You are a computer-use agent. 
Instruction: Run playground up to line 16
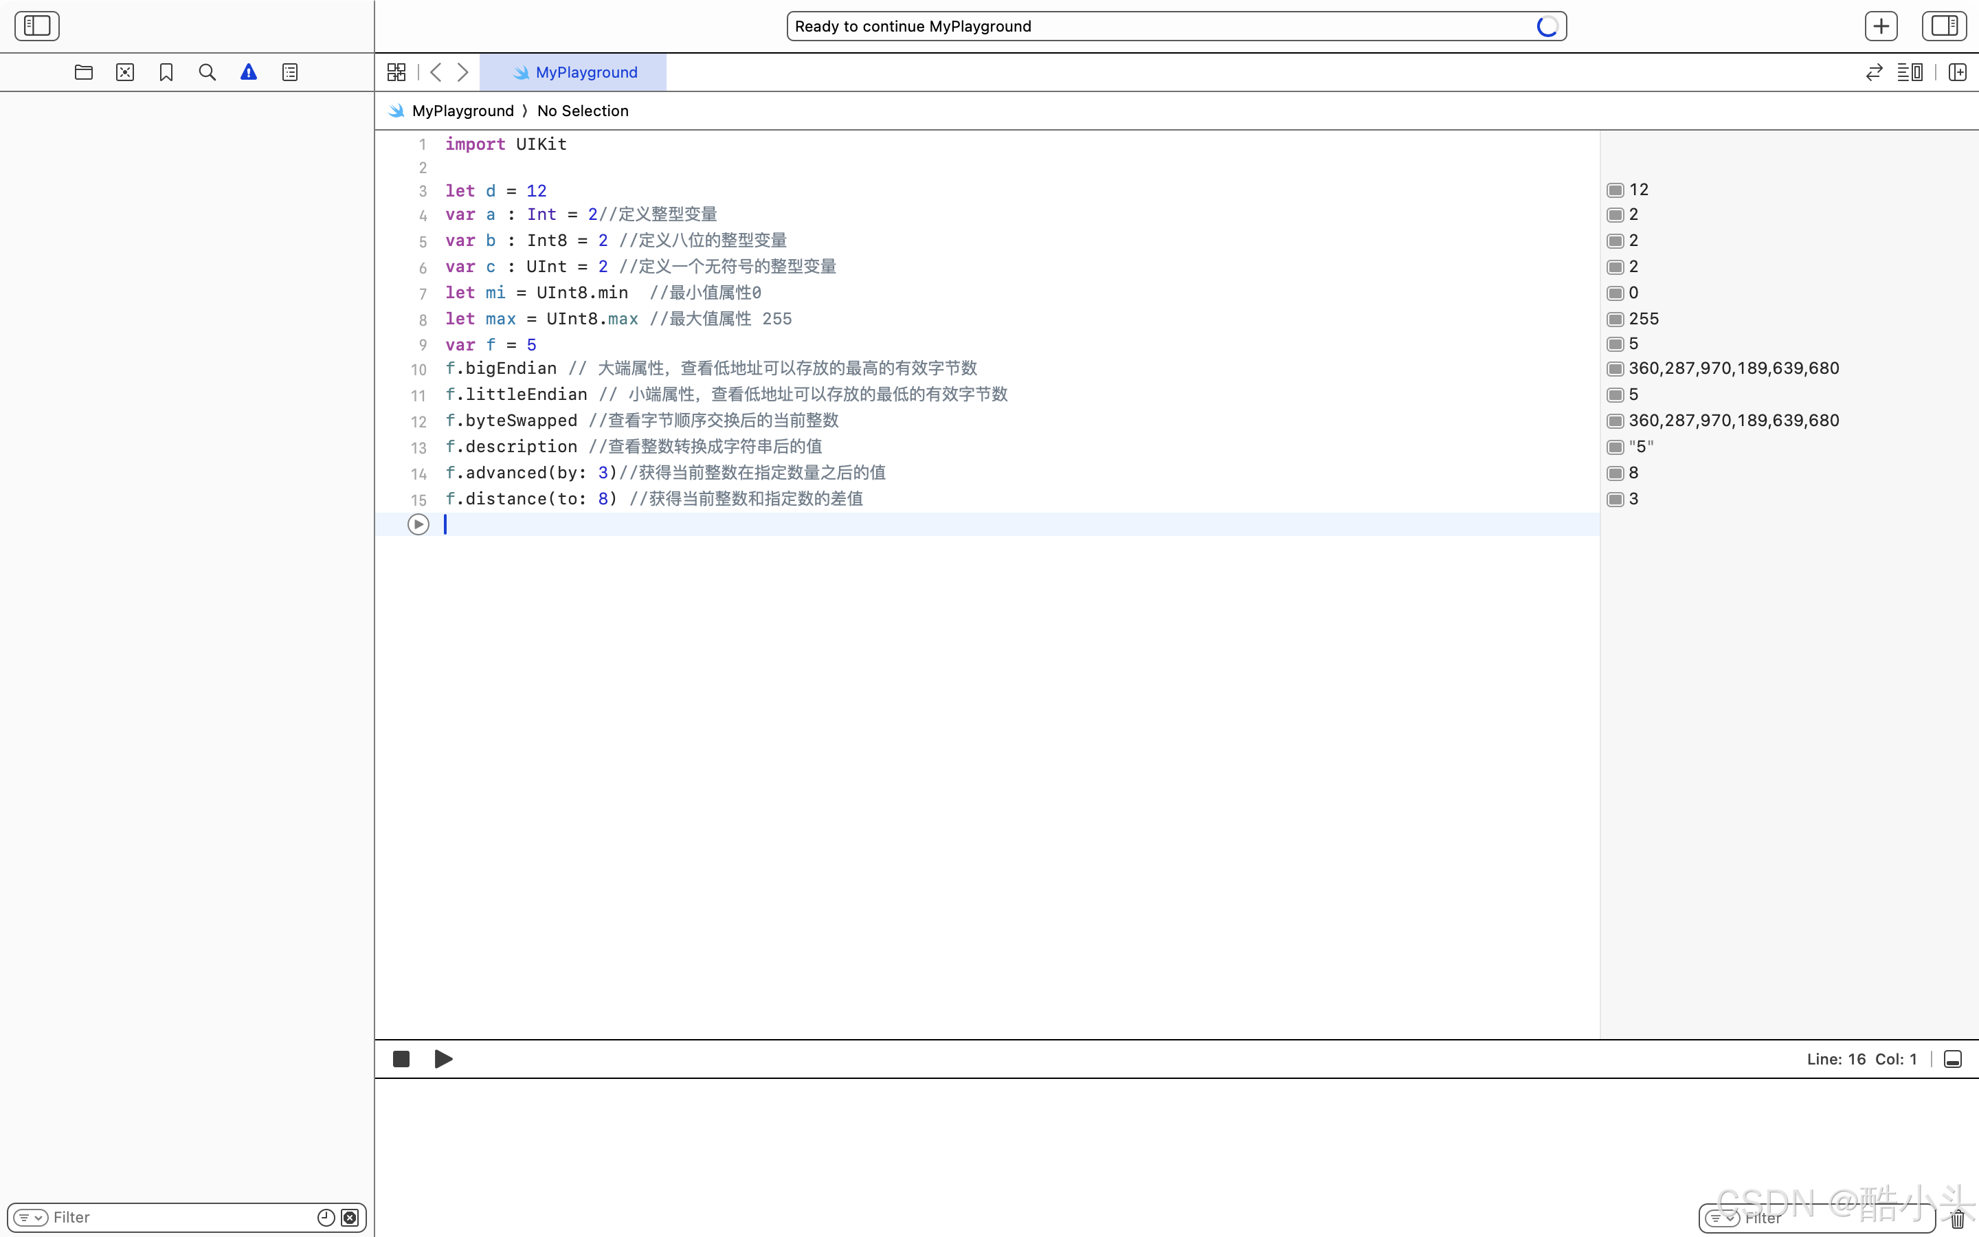click(x=418, y=524)
